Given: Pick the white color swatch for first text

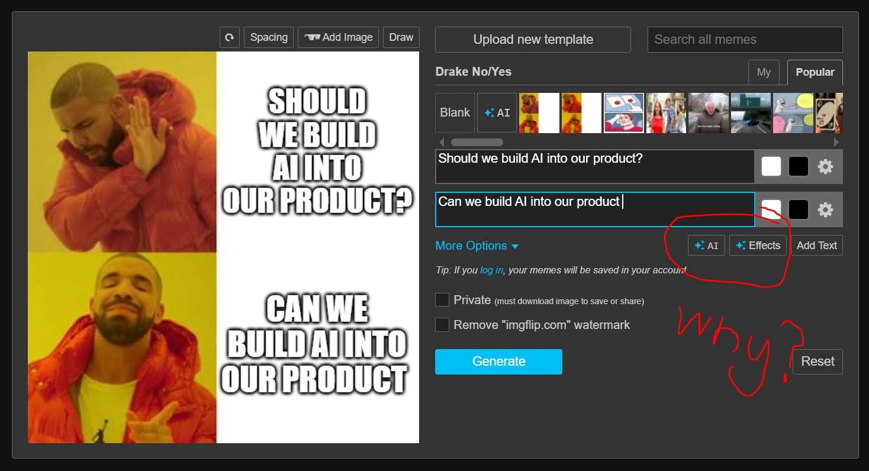Looking at the screenshot, I should 771,167.
